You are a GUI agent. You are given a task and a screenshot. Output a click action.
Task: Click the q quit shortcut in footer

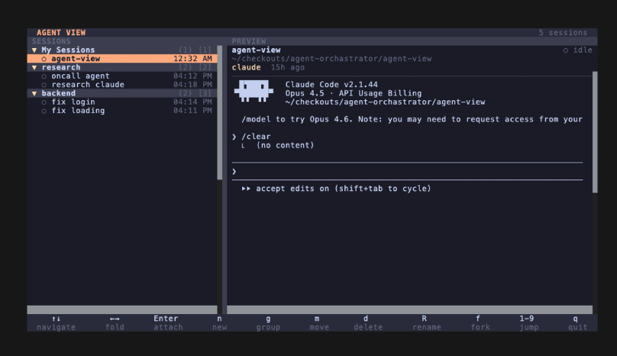pyautogui.click(x=577, y=323)
